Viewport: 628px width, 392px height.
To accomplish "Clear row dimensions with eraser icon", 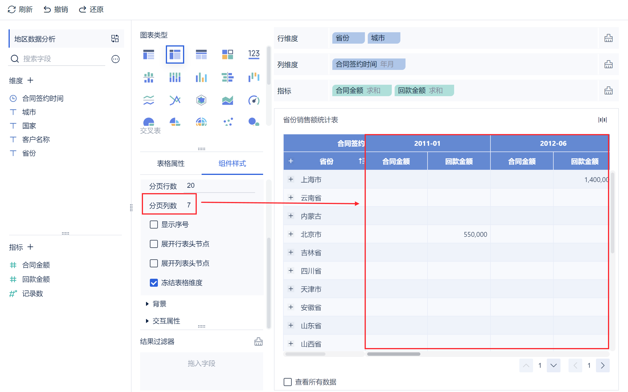I will [609, 38].
